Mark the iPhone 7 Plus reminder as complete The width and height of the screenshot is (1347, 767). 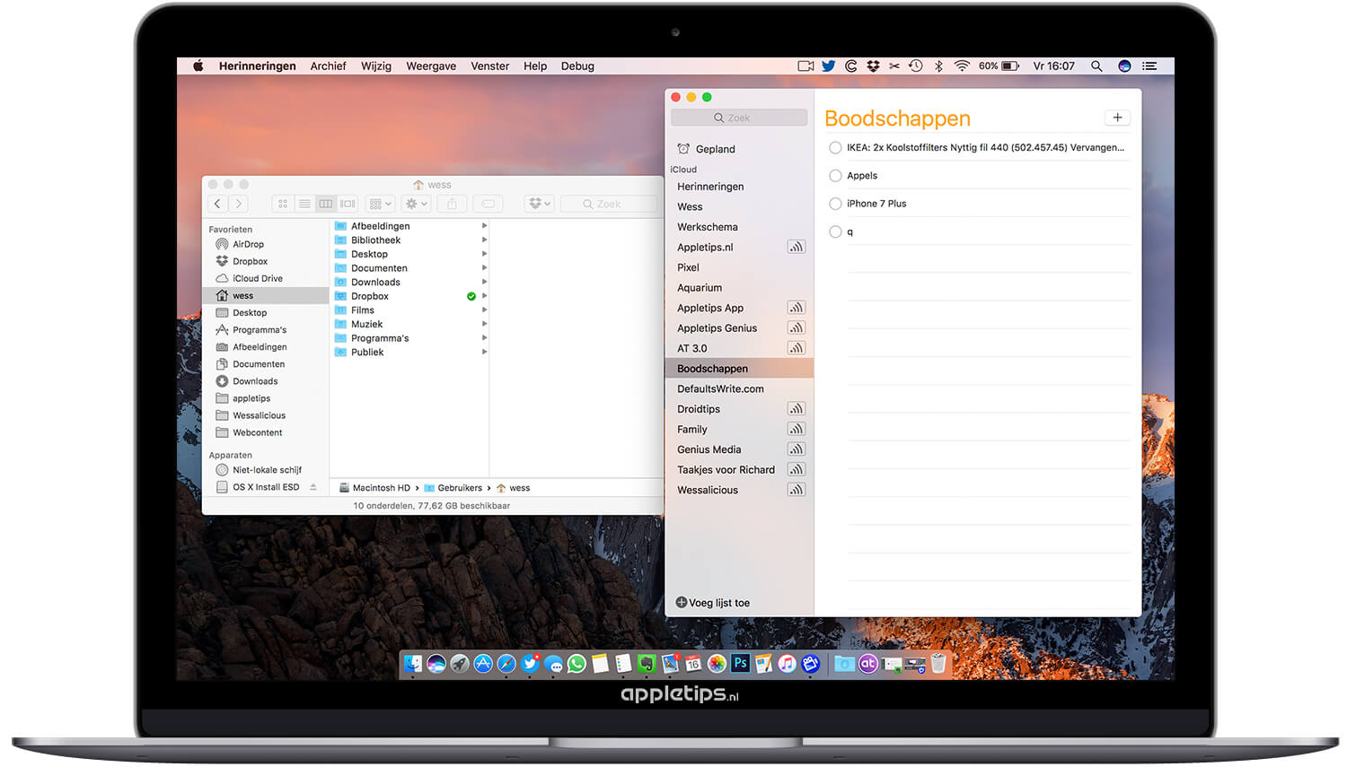pyautogui.click(x=835, y=204)
